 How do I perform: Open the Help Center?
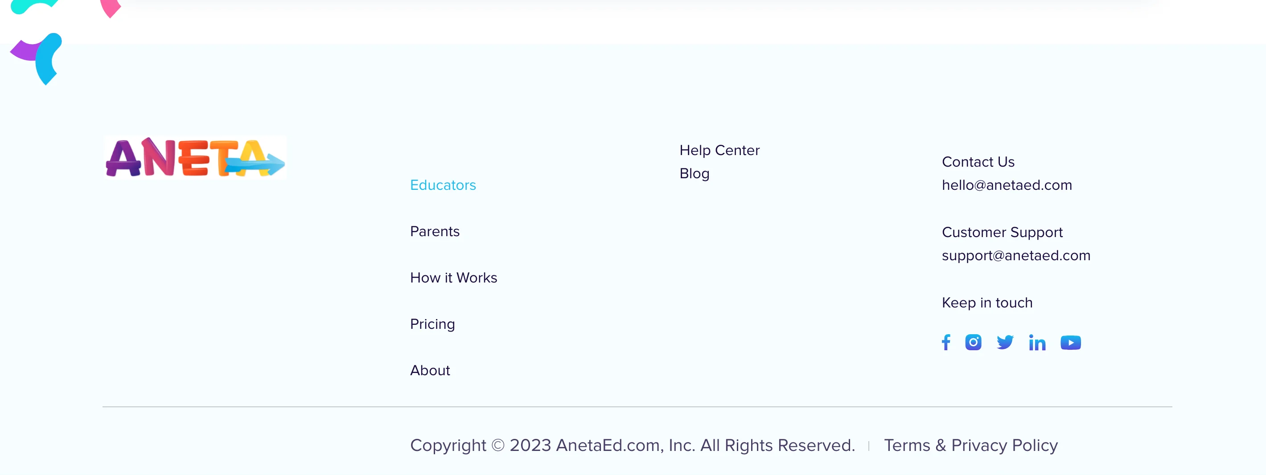pos(719,150)
